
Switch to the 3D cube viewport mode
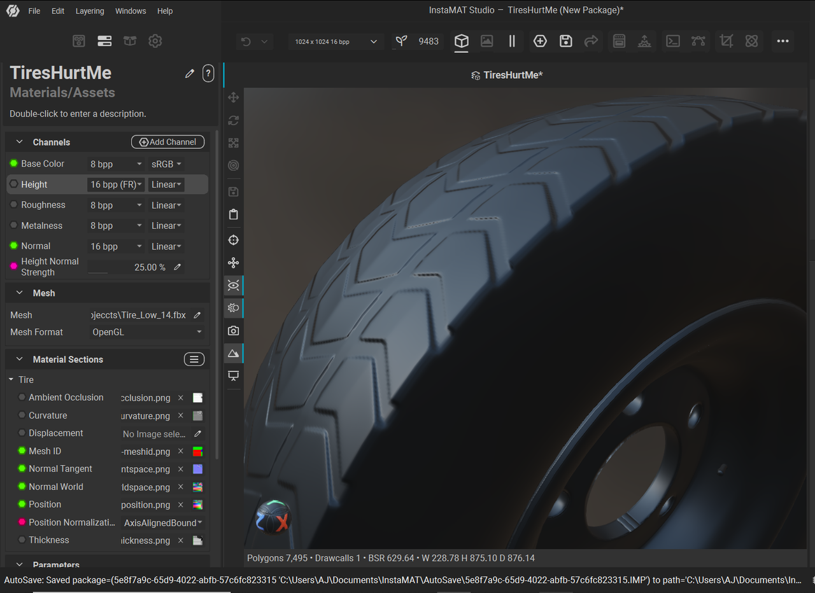[462, 41]
